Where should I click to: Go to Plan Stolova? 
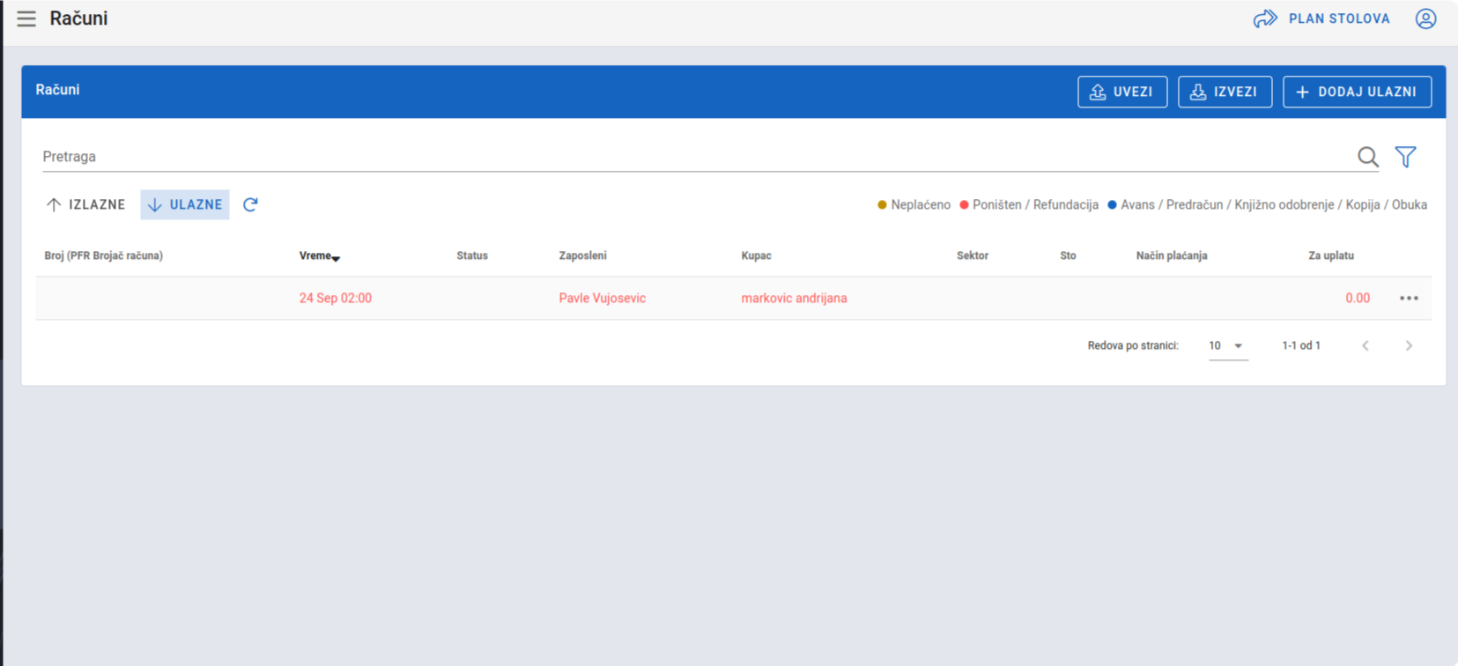[x=1321, y=18]
